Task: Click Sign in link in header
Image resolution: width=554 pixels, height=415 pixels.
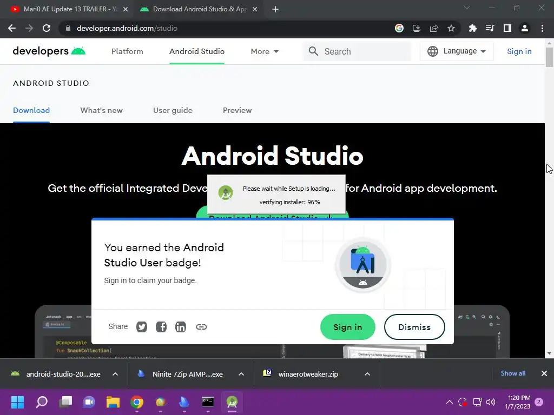Action: coord(519,51)
